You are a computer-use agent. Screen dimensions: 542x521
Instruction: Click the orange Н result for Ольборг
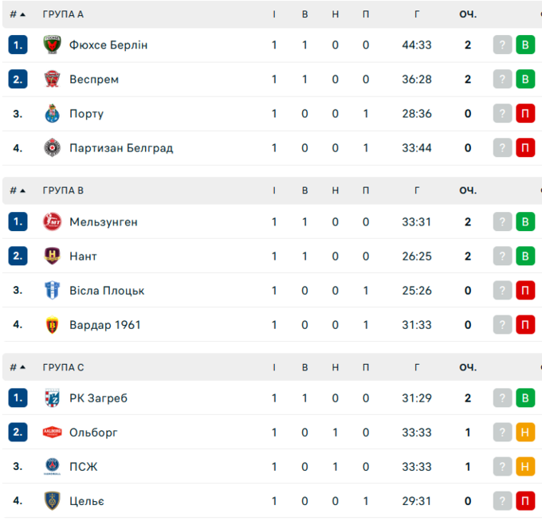point(525,433)
